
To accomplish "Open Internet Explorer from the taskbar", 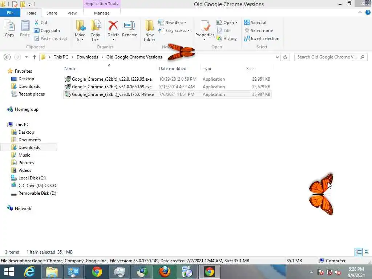I will [29, 272].
